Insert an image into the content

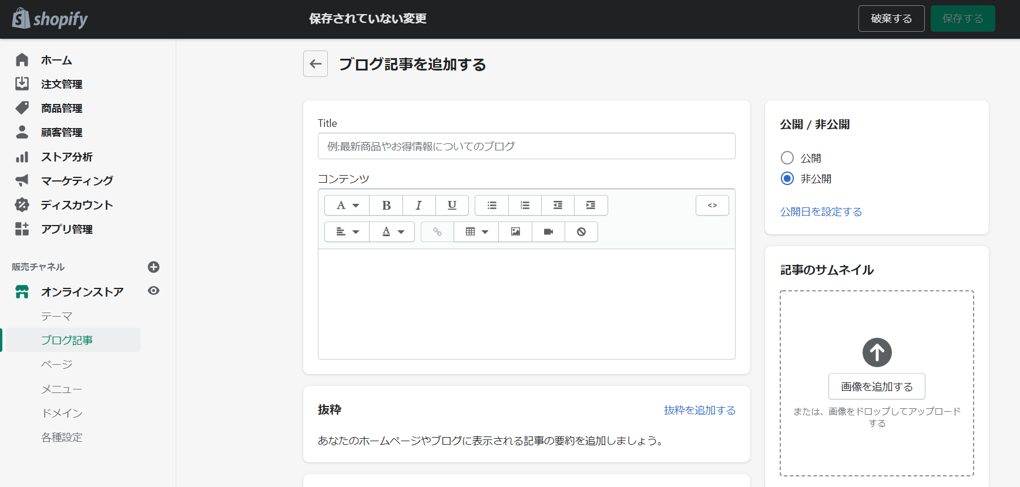(515, 232)
